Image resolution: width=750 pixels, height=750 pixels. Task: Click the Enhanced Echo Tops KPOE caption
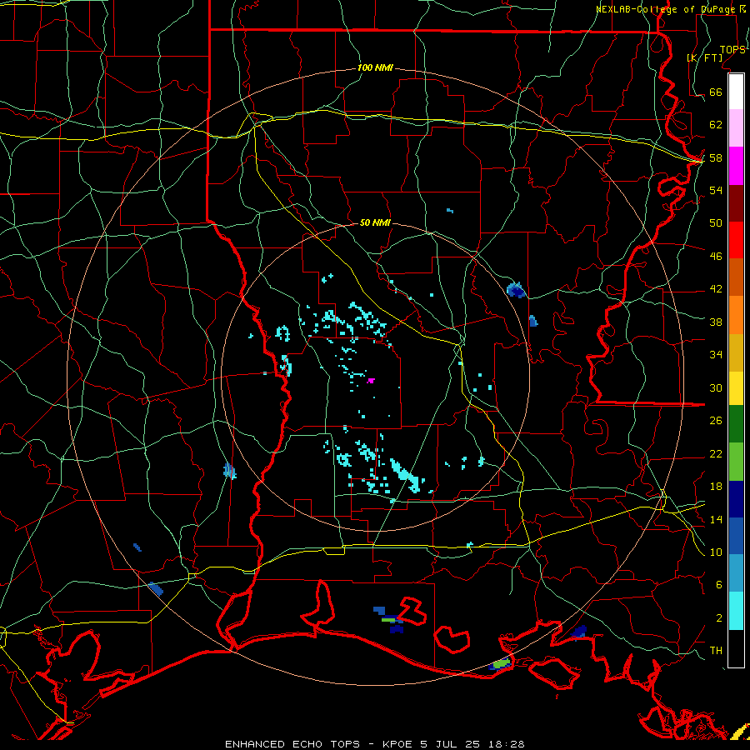(x=374, y=744)
